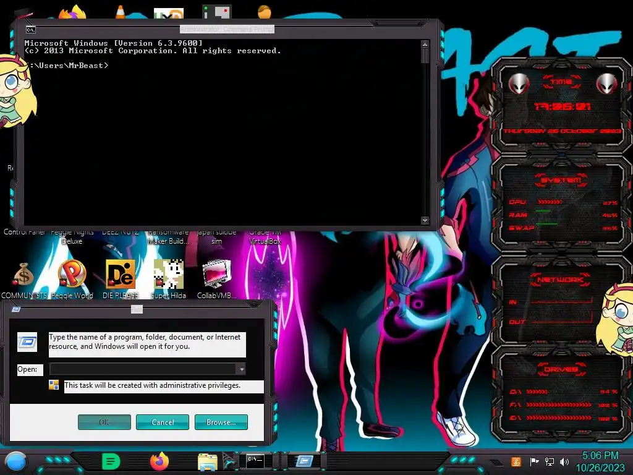Viewport: 633px width, 475px height.
Task: Select the Peggle World desktop icon
Action: click(72, 280)
